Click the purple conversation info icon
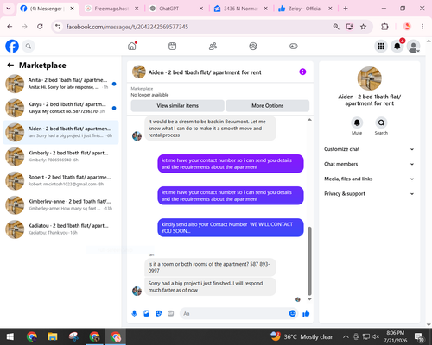The width and height of the screenshot is (432, 345). pos(302,72)
